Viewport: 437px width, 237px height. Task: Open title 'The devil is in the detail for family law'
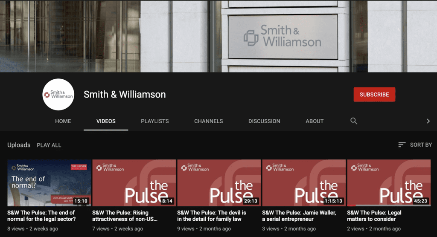pos(212,216)
